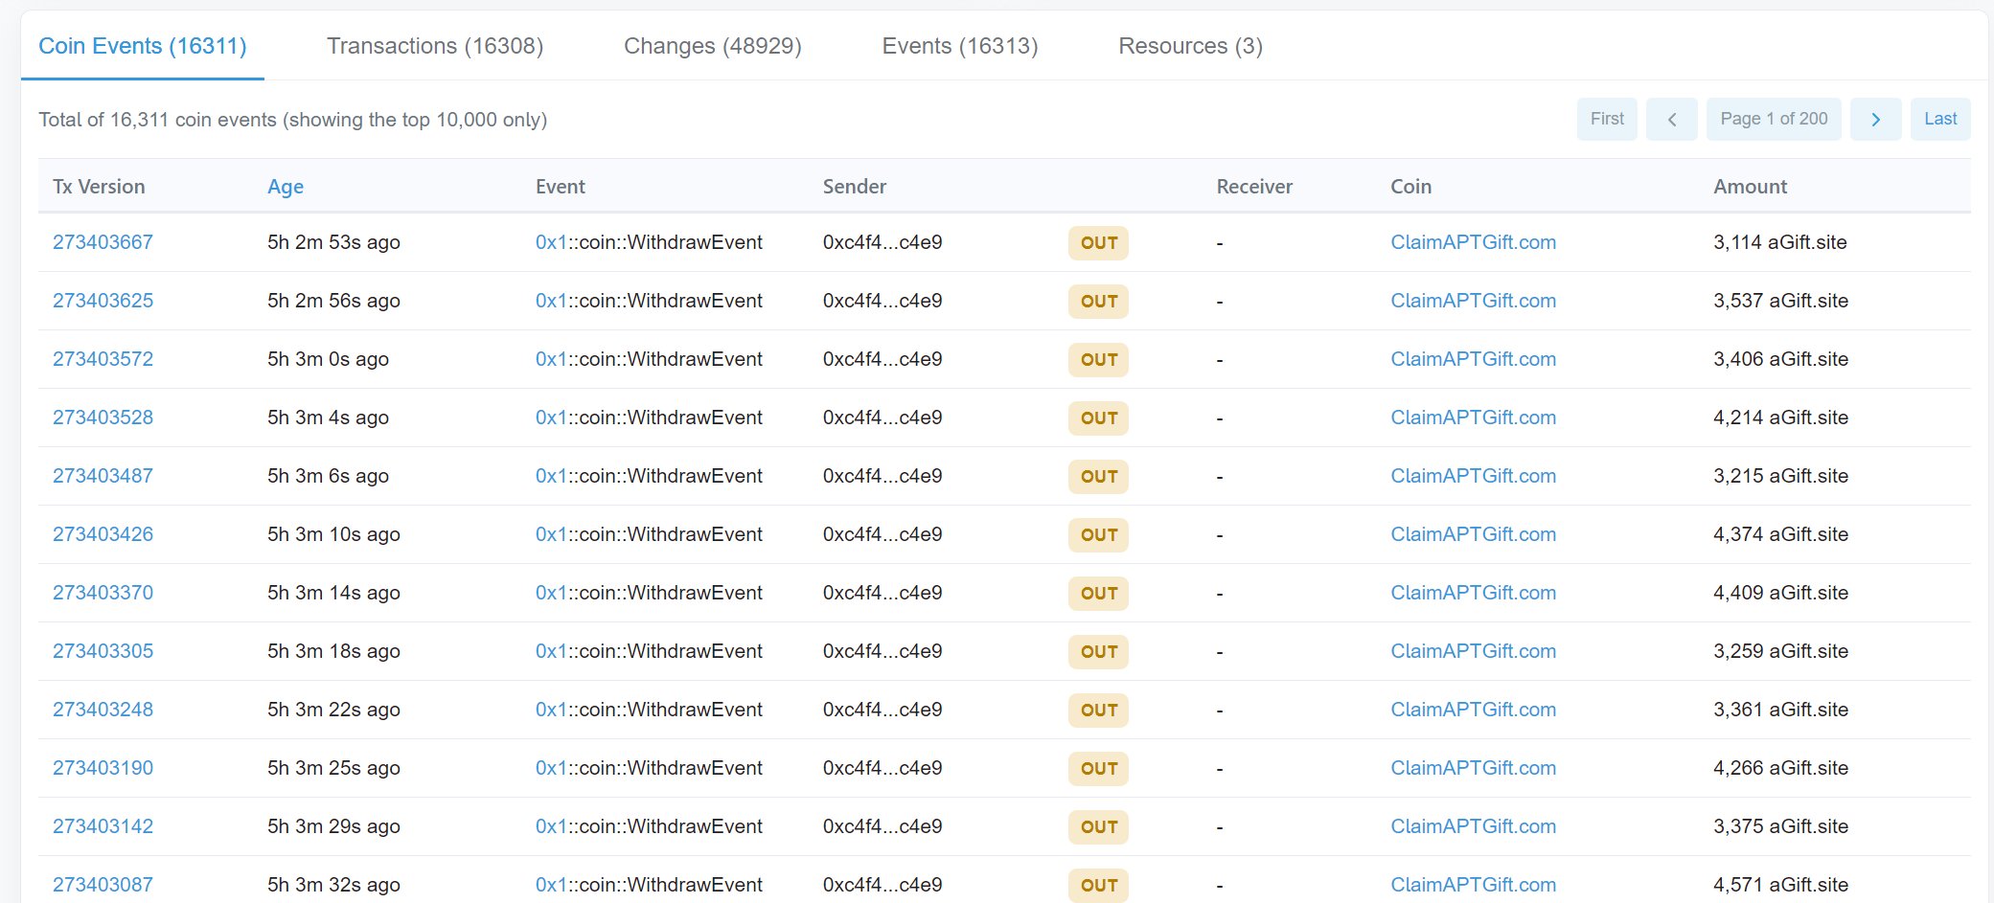Open transaction version 273403142

103,826
